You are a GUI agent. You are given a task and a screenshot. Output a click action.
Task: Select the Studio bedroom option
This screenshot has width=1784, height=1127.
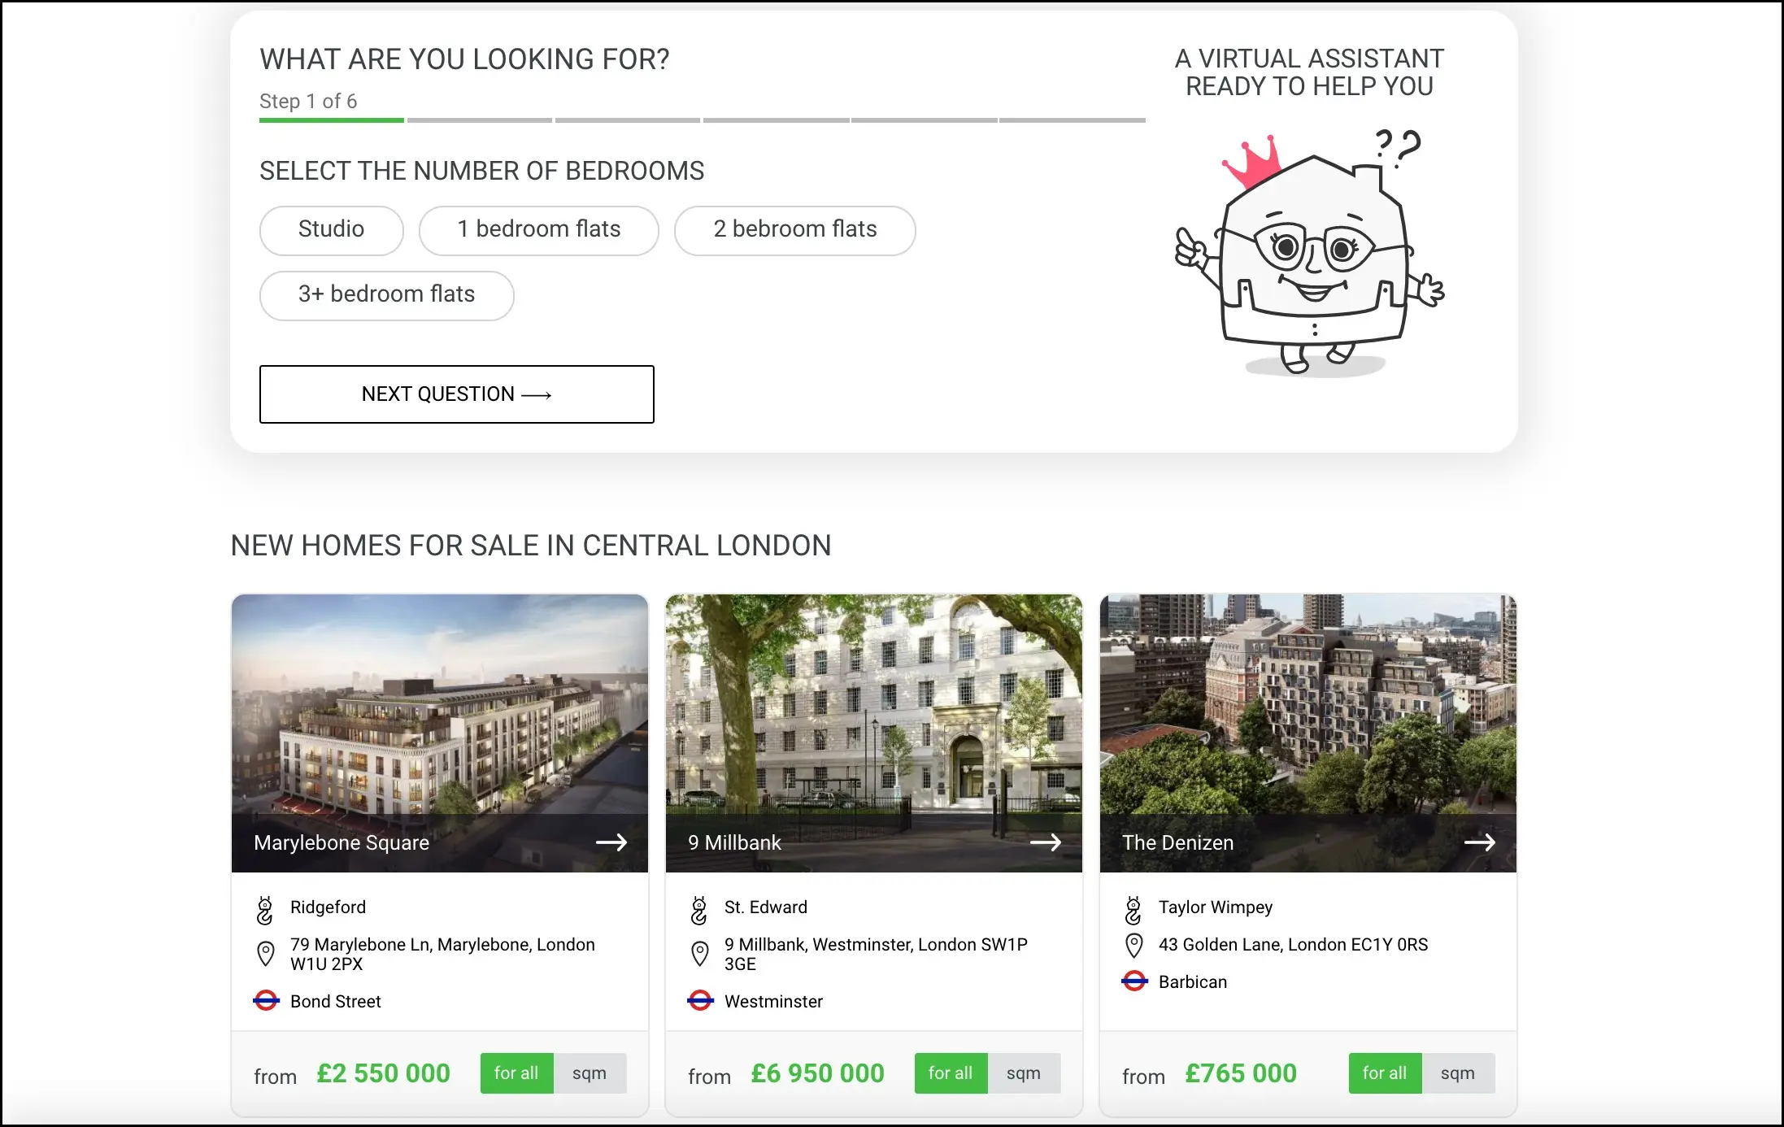tap(331, 230)
